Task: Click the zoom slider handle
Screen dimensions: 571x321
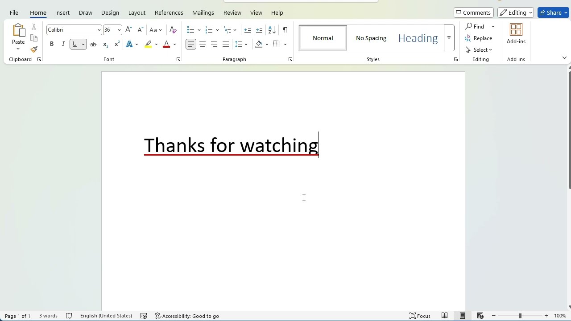Action: (520, 316)
